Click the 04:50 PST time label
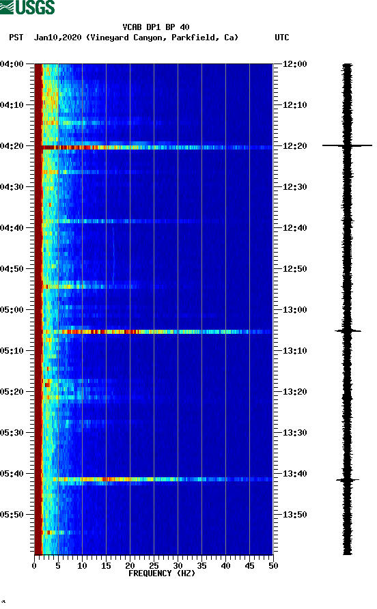Viewport: 377px width, 609px height. 12,269
